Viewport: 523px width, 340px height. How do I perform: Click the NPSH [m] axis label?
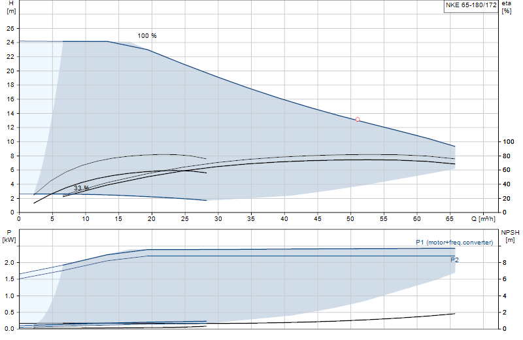click(x=510, y=236)
